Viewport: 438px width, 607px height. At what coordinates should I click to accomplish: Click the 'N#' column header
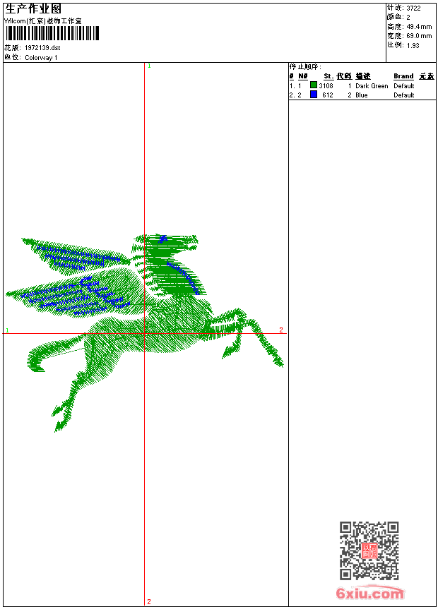click(x=303, y=76)
